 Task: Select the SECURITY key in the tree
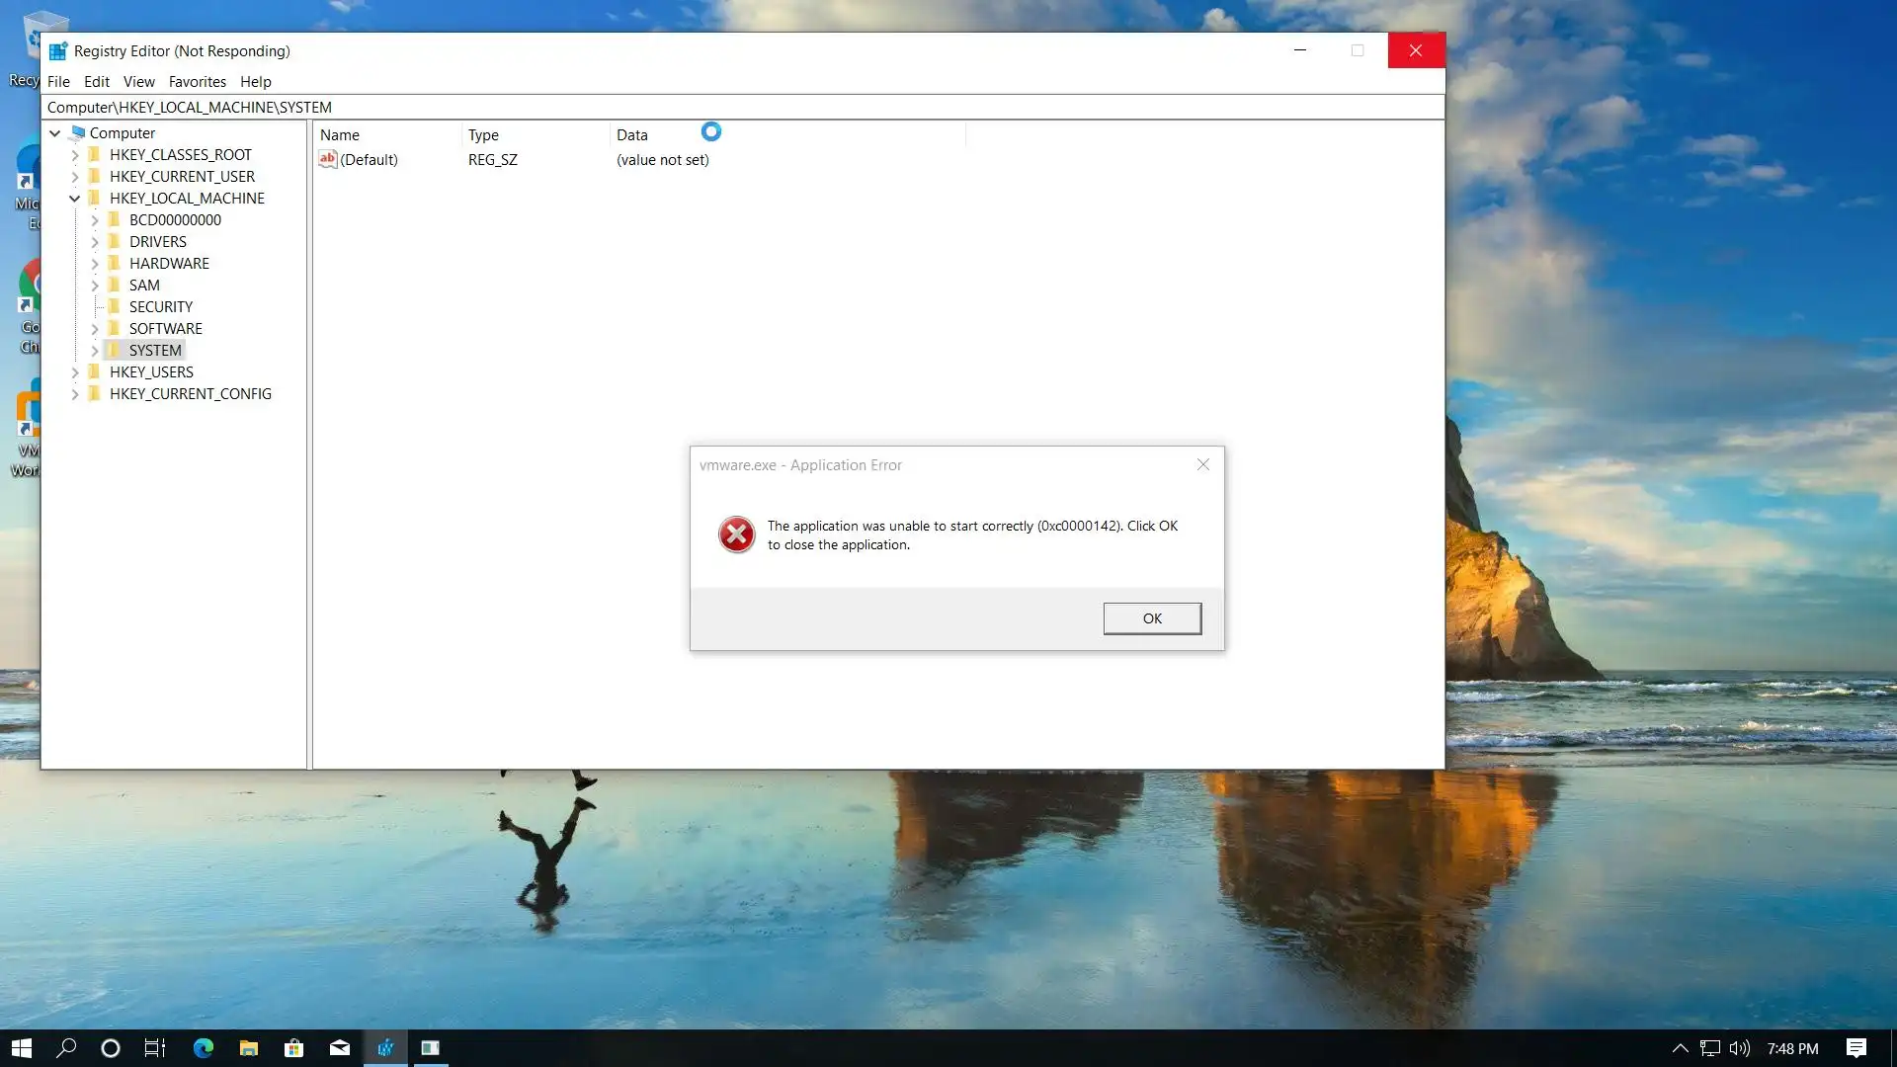tap(160, 307)
